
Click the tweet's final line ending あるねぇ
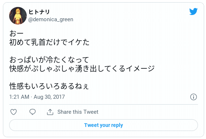click(49, 86)
